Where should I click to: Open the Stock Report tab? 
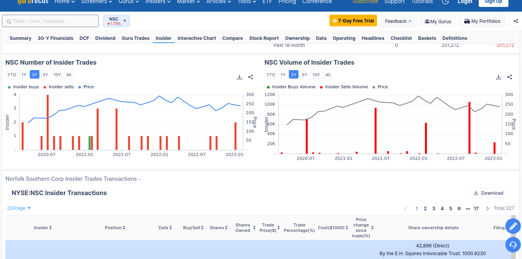point(264,38)
